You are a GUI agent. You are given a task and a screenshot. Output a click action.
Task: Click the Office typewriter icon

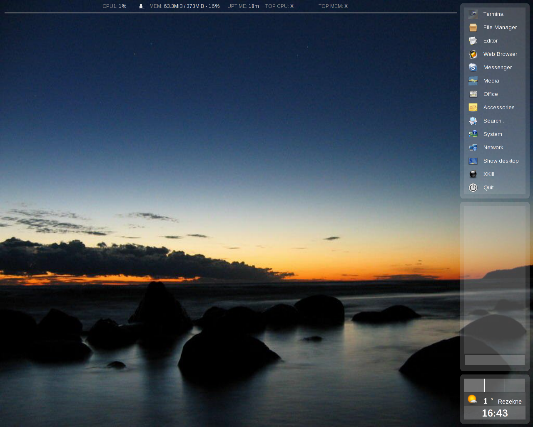pos(473,94)
